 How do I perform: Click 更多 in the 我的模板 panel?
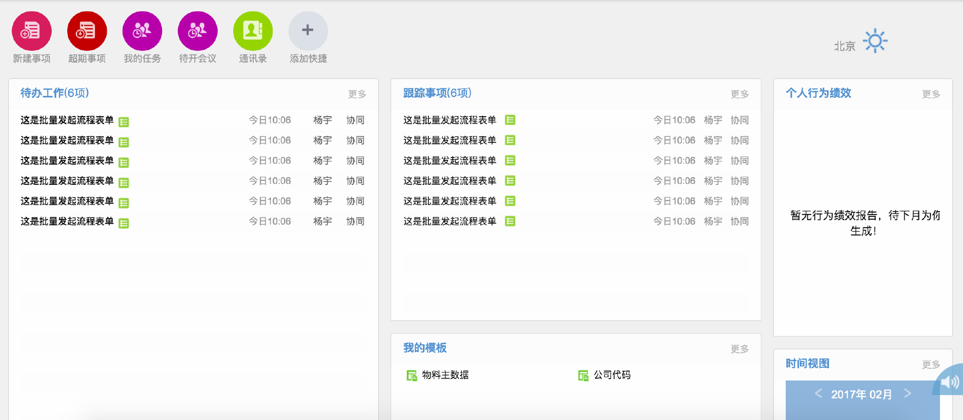click(740, 349)
